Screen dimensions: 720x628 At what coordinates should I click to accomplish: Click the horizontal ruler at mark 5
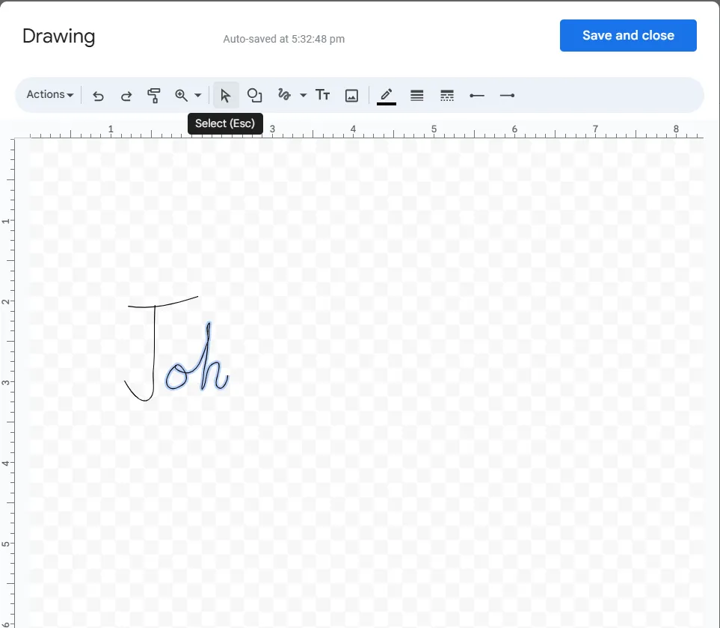(x=434, y=130)
